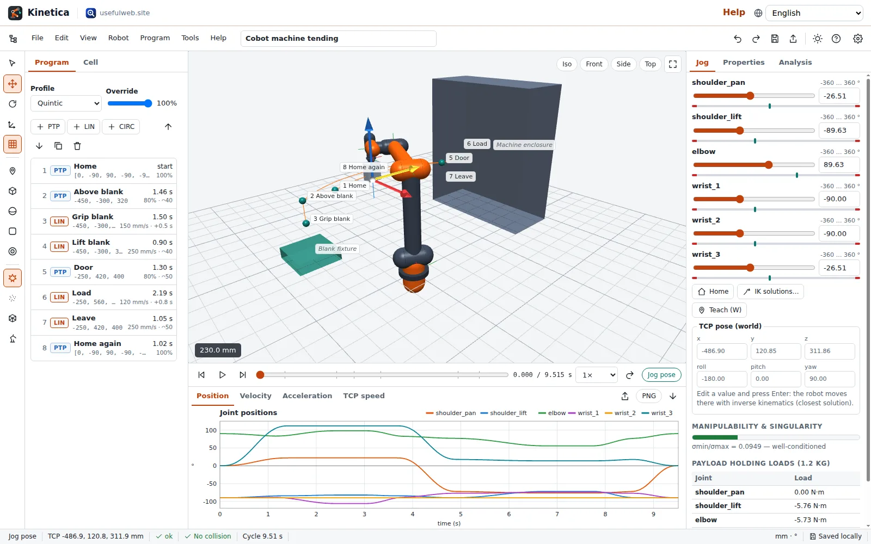Switch to the Cell tab
871x544 pixels.
click(x=90, y=63)
